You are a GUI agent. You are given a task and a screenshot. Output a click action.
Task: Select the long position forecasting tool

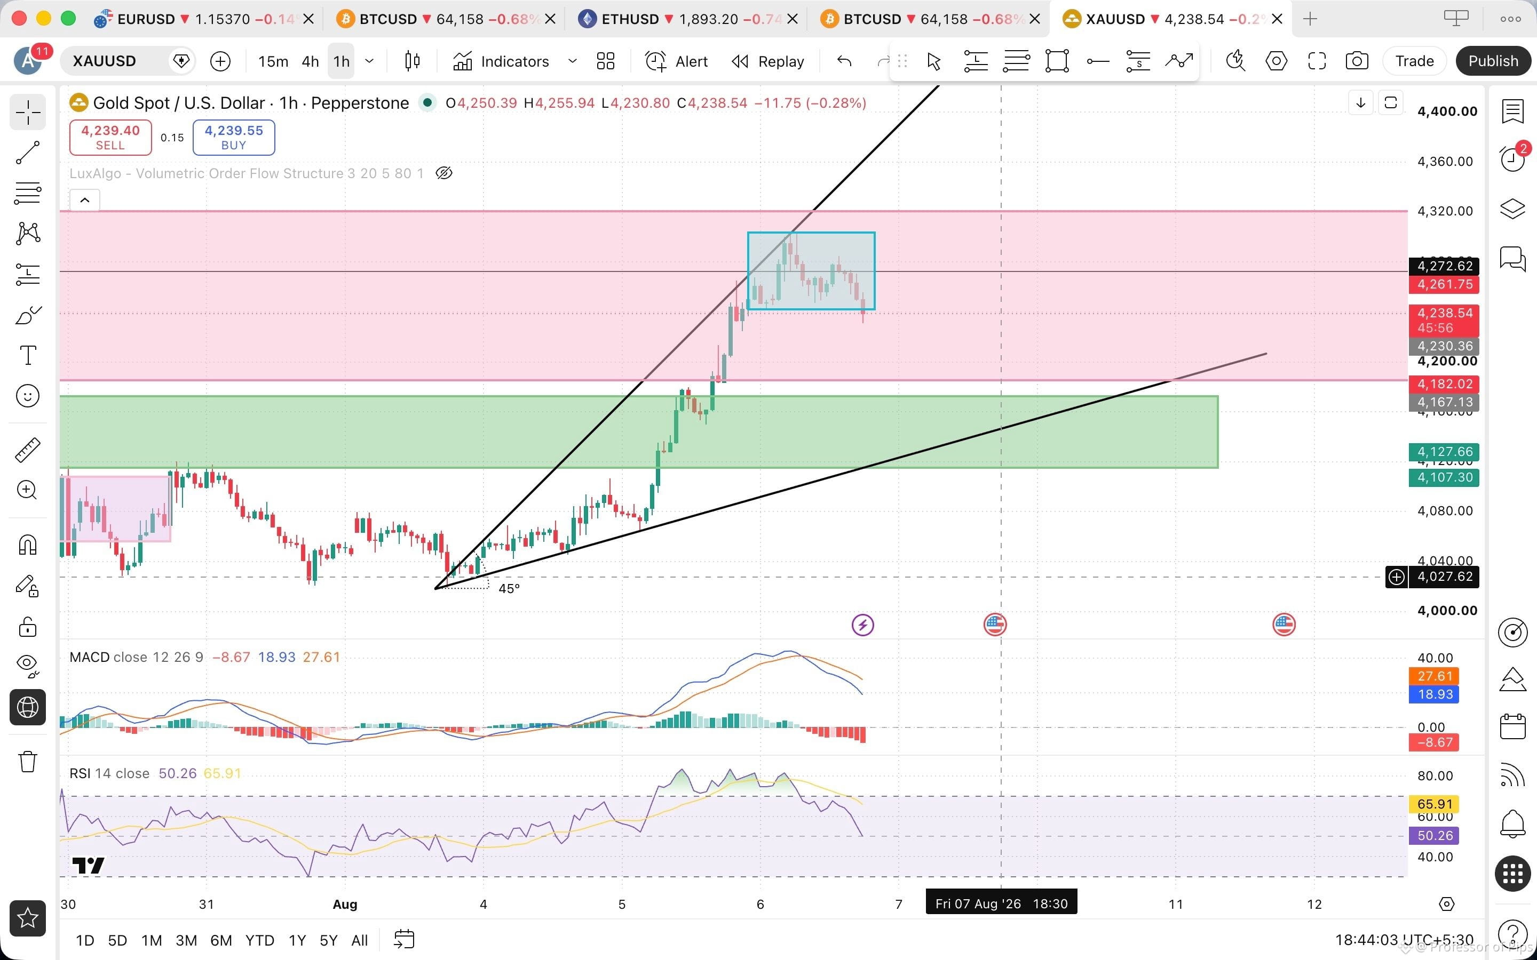[28, 274]
